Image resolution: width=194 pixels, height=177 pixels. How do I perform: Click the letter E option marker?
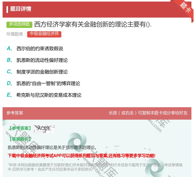9,95
